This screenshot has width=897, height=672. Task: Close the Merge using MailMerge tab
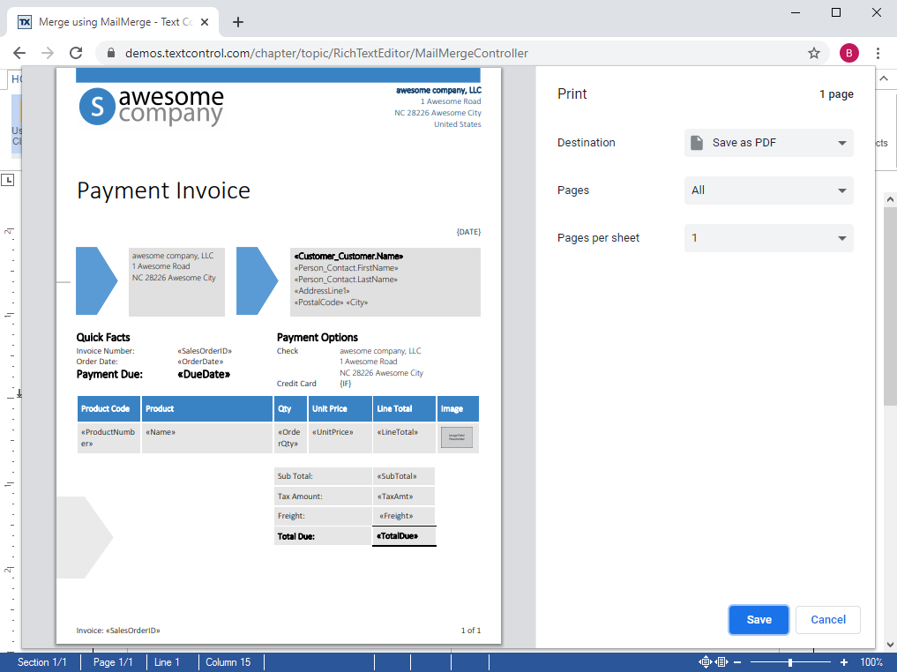(205, 22)
